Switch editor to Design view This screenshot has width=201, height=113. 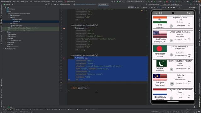144,8
